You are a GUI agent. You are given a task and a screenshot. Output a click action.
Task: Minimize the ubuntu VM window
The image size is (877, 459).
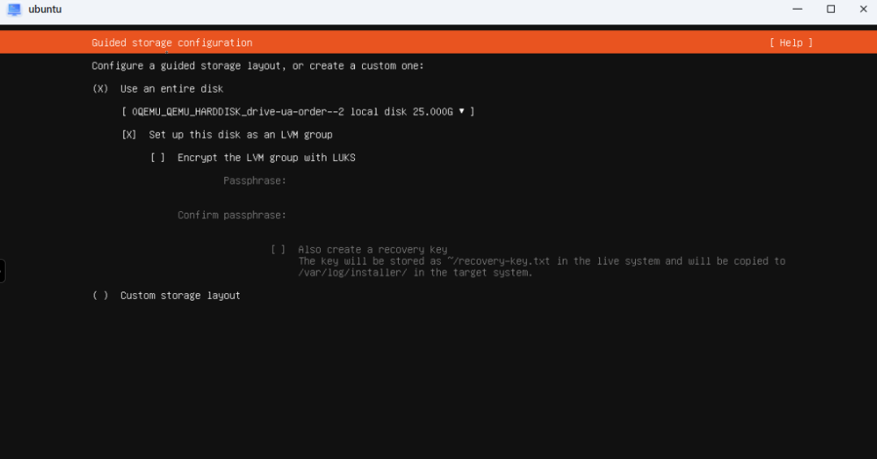click(798, 9)
